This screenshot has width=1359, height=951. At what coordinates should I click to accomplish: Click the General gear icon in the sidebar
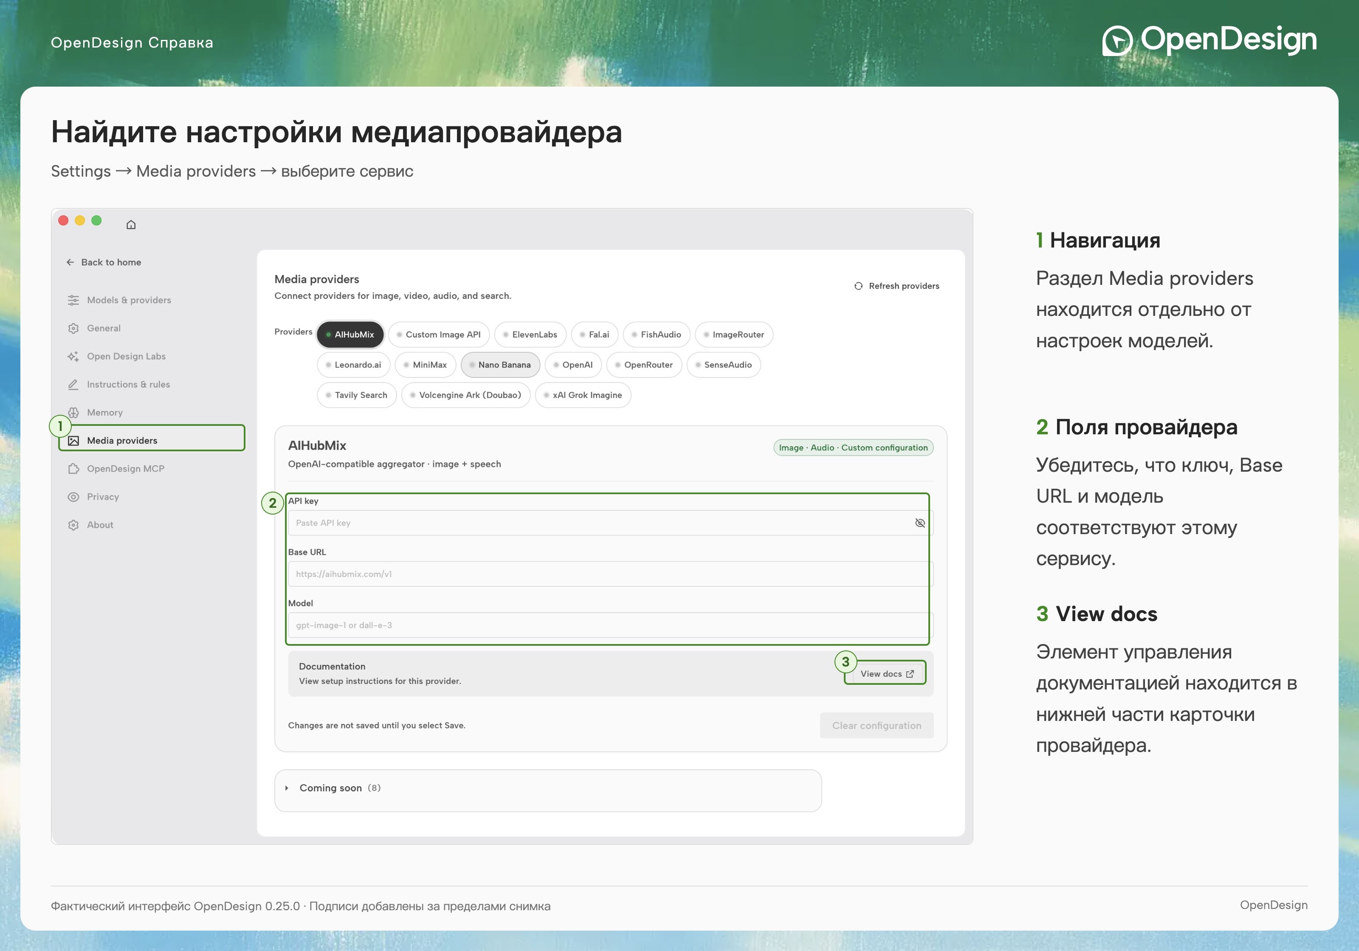click(x=73, y=329)
